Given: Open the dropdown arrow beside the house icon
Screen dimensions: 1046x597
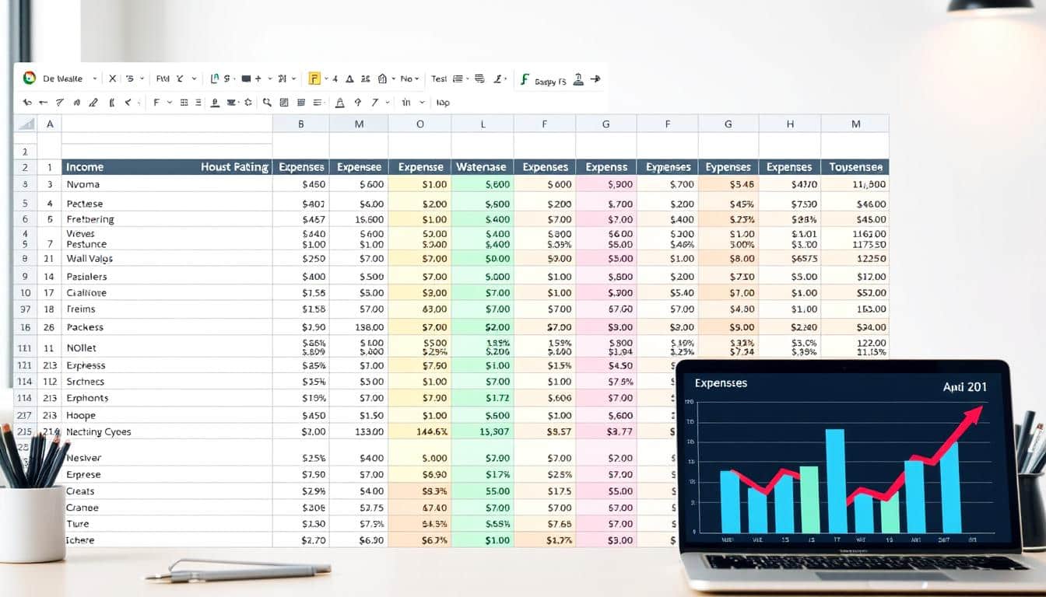Looking at the screenshot, I should [394, 79].
